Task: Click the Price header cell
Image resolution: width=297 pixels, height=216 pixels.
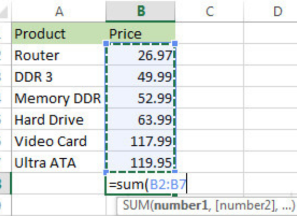Action: click(140, 33)
